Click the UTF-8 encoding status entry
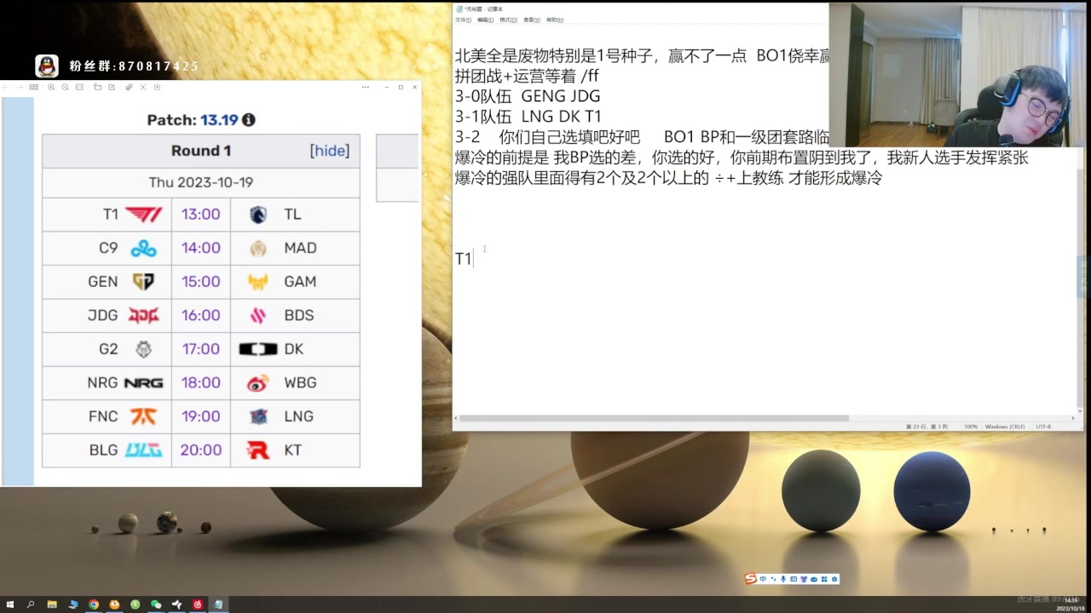This screenshot has width=1091, height=613. coord(1043,427)
